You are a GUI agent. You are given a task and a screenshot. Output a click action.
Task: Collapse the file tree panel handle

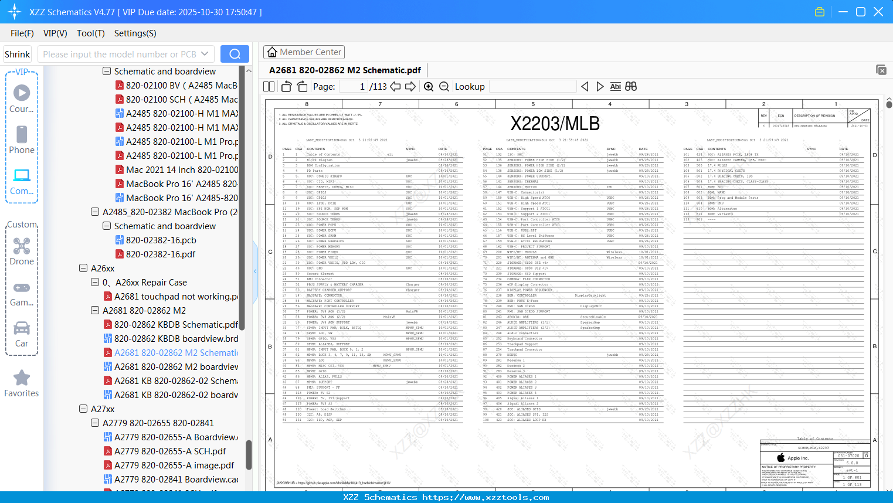255,271
